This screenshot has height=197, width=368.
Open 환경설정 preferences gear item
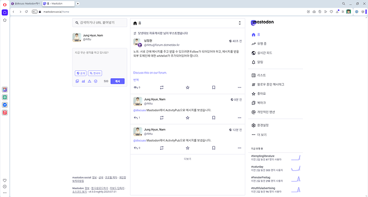pyautogui.click(x=260, y=125)
